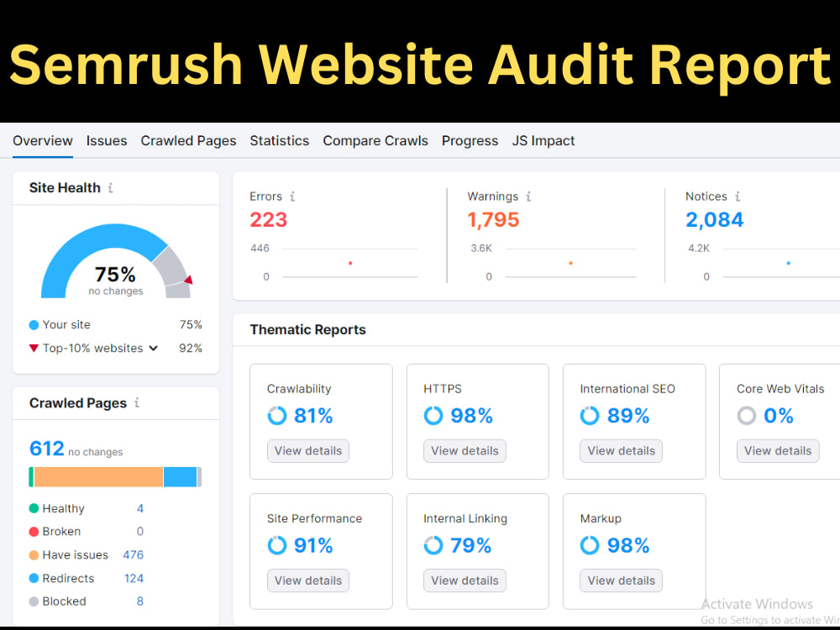Toggle the Healthy legend indicator
This screenshot has height=630, width=840.
(x=33, y=508)
